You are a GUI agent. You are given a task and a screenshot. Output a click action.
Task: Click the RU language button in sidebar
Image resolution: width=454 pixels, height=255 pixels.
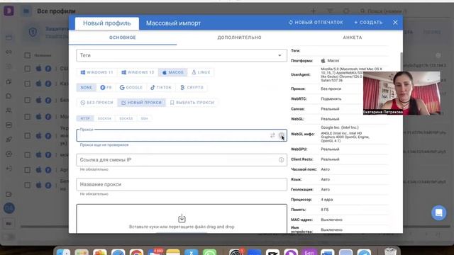(9, 224)
